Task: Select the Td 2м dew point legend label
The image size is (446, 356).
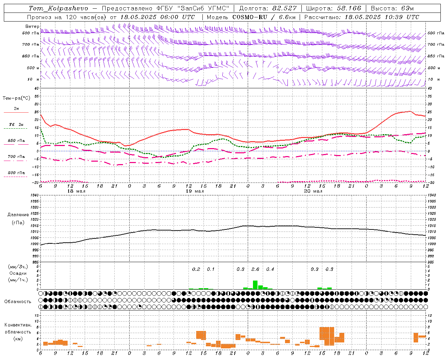Action: (x=16, y=124)
